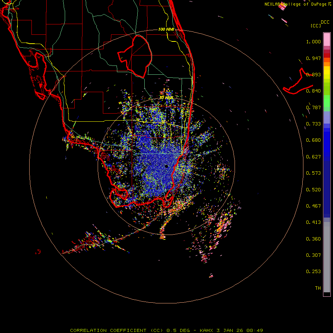Click the 0.573 scale value
The image size is (333, 333).
(x=313, y=173)
